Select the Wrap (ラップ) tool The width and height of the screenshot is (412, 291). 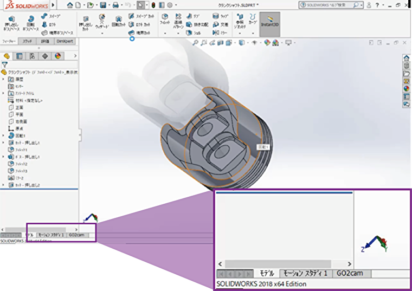pos(220,16)
